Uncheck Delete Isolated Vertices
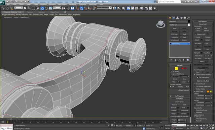Screen dimensions: 215x130 pyautogui.click(x=194, y=75)
